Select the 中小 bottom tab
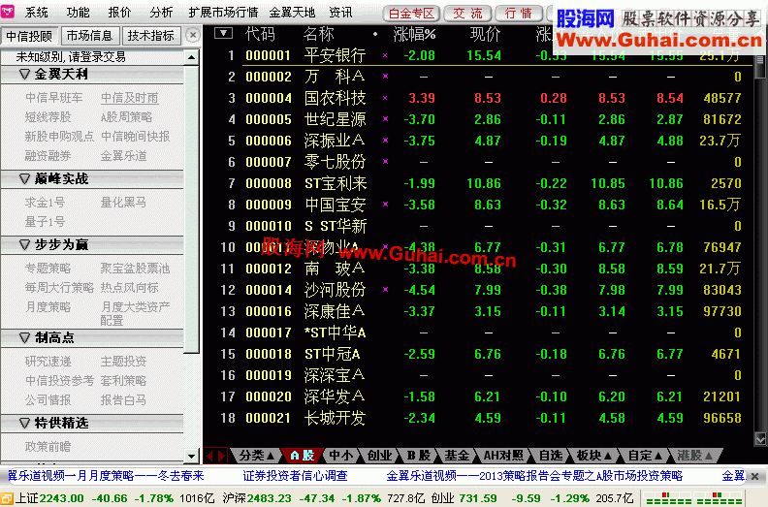The width and height of the screenshot is (768, 507). (x=341, y=456)
